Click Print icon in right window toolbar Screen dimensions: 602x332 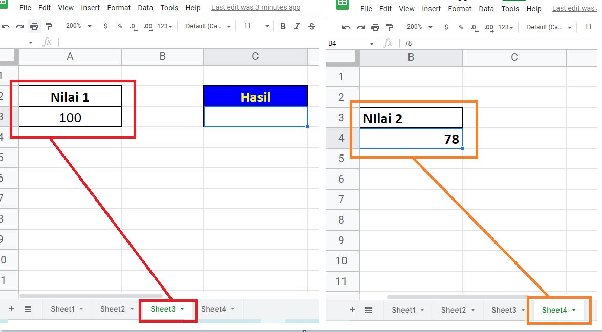click(375, 27)
